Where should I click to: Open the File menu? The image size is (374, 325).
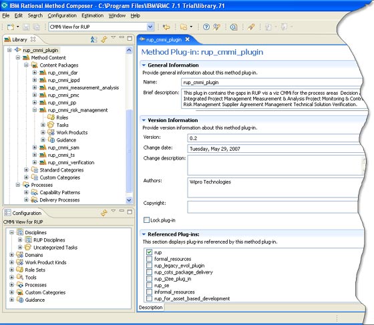click(6, 16)
